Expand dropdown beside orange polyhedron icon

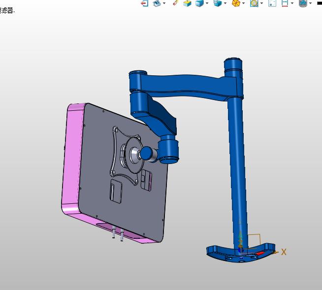pos(244,3)
